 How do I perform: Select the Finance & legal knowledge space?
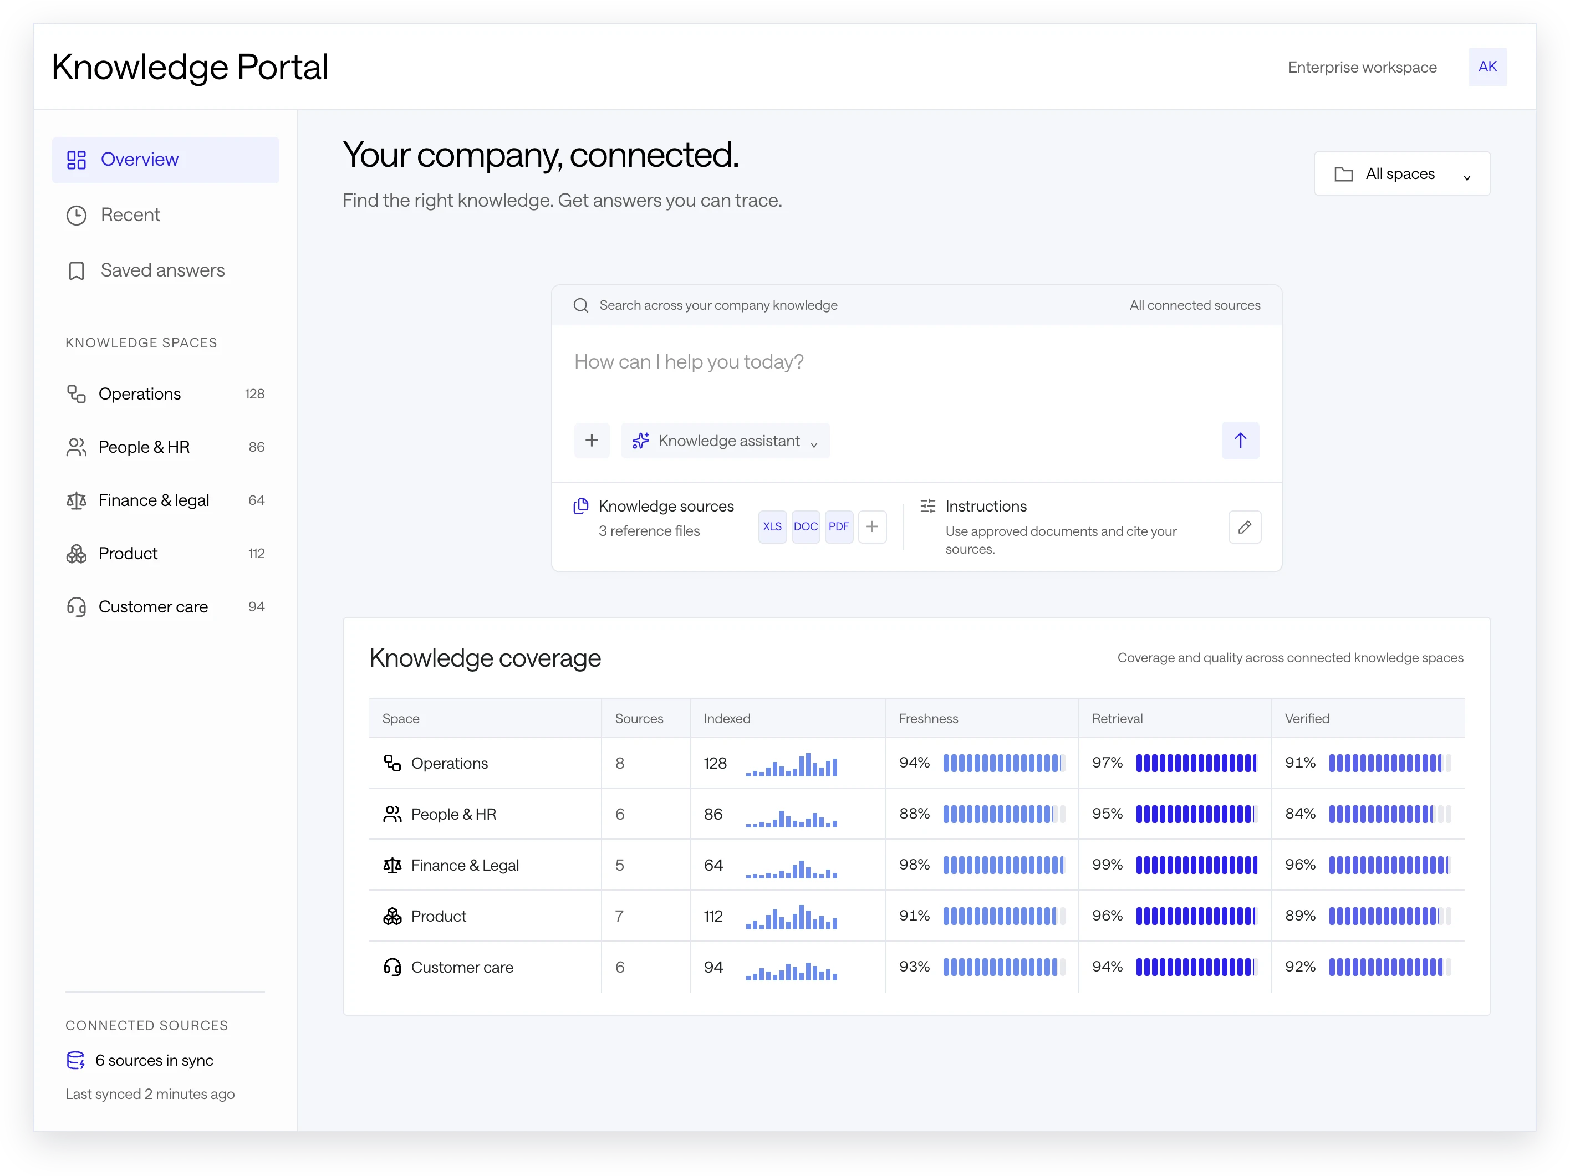(x=165, y=500)
